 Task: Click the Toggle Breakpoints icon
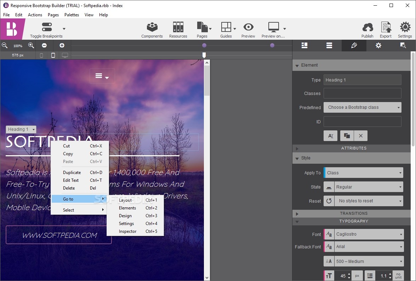(47, 27)
